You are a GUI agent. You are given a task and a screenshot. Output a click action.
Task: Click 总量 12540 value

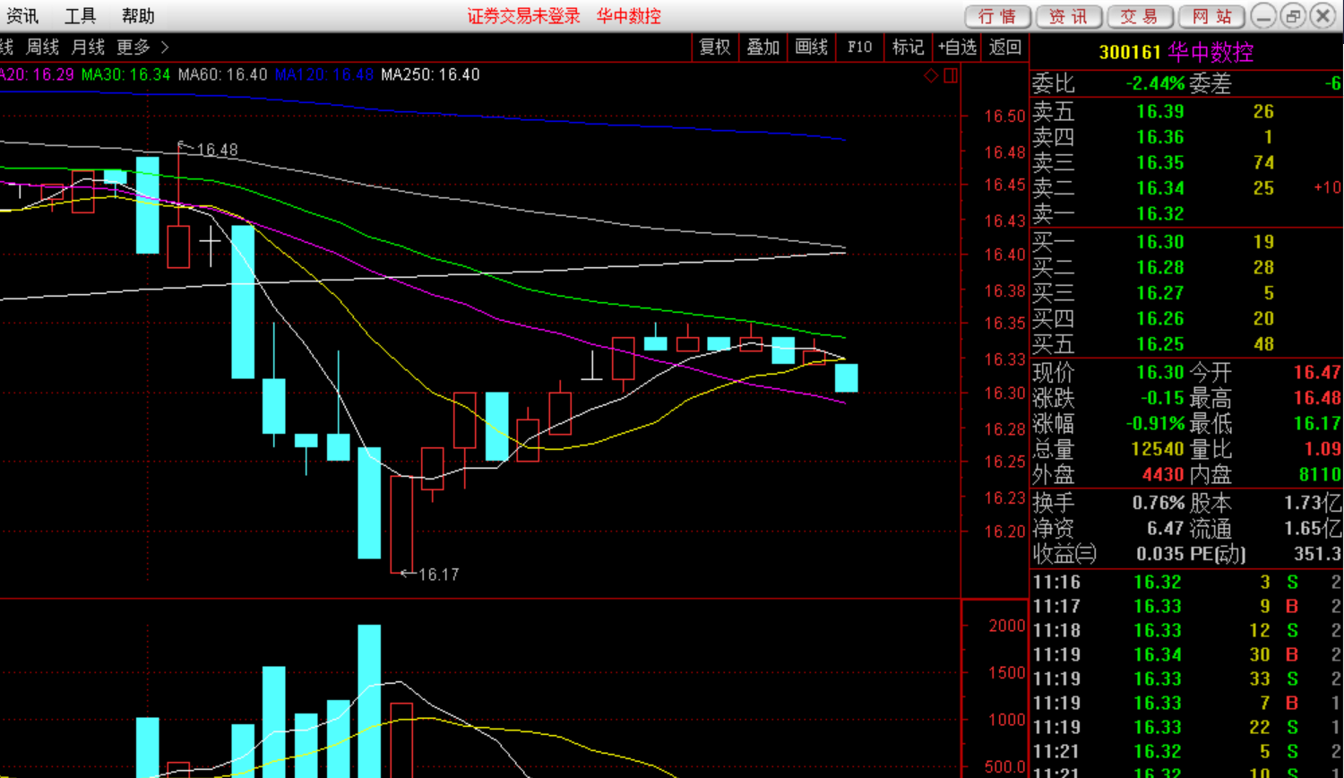1158,449
